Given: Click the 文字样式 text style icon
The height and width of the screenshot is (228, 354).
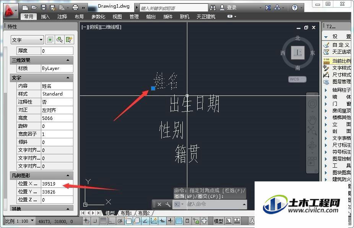Looking at the screenshot, I should [x=326, y=68].
